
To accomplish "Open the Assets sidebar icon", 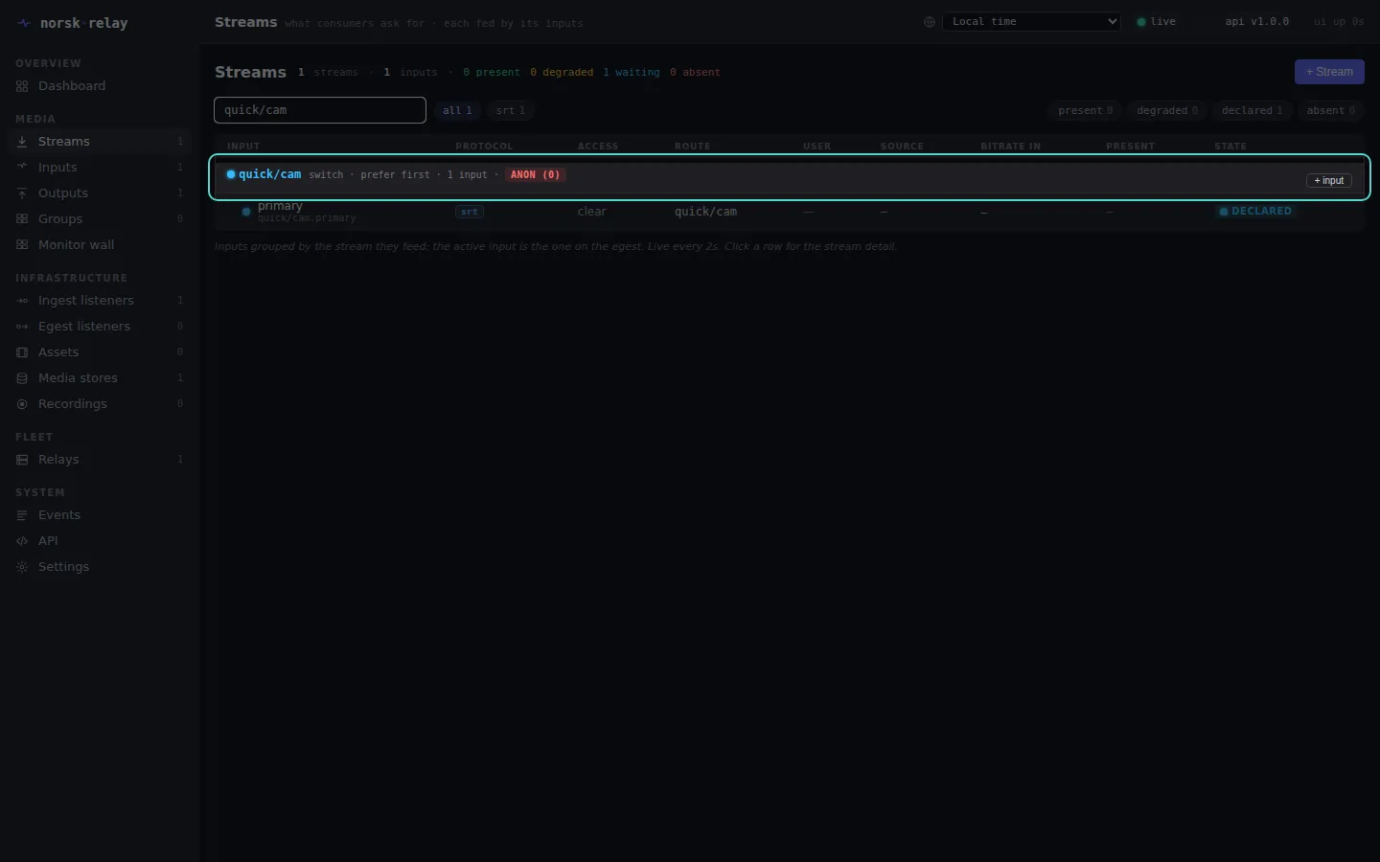I will 22,352.
